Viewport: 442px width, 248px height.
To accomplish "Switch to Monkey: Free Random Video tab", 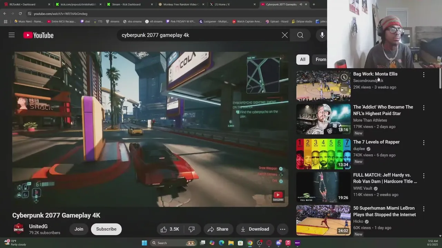I will point(181,4).
